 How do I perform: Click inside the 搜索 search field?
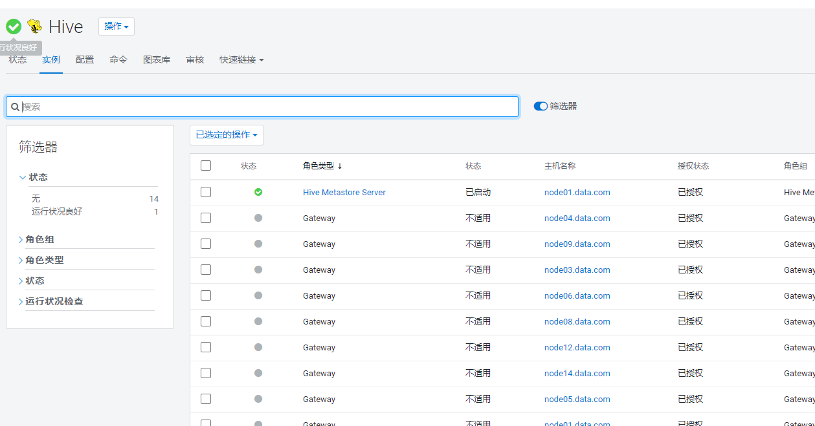tap(262, 107)
